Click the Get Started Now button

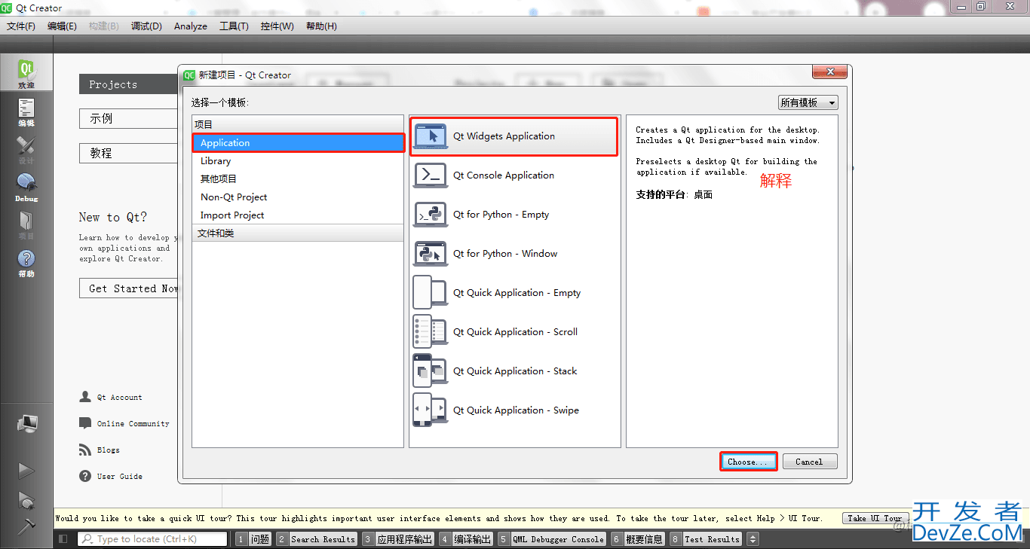(128, 288)
